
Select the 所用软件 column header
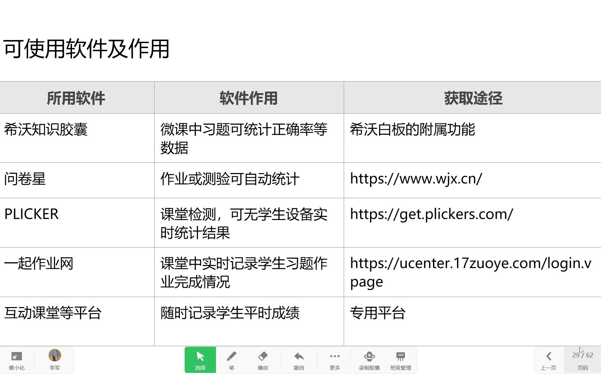tap(77, 98)
